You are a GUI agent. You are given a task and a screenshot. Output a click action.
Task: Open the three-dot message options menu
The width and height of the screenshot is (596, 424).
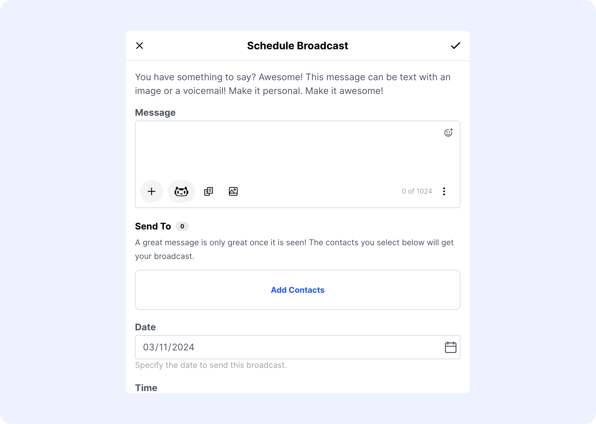[444, 191]
